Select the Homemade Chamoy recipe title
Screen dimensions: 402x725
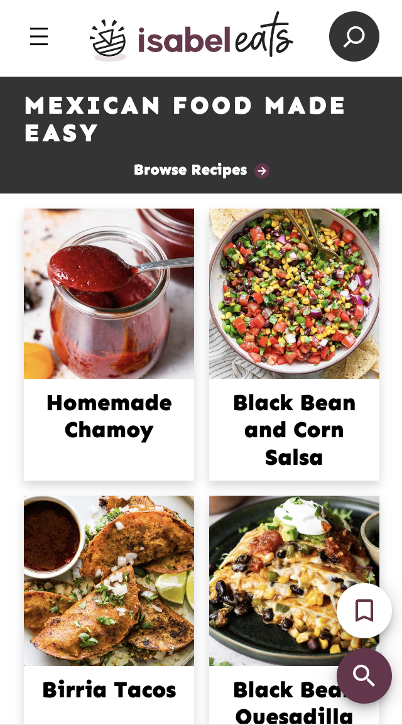[109, 417]
